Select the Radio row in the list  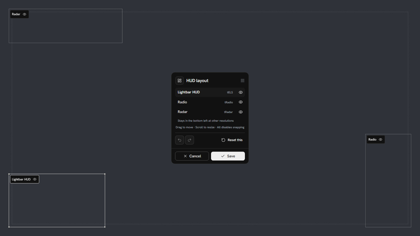tap(210, 102)
